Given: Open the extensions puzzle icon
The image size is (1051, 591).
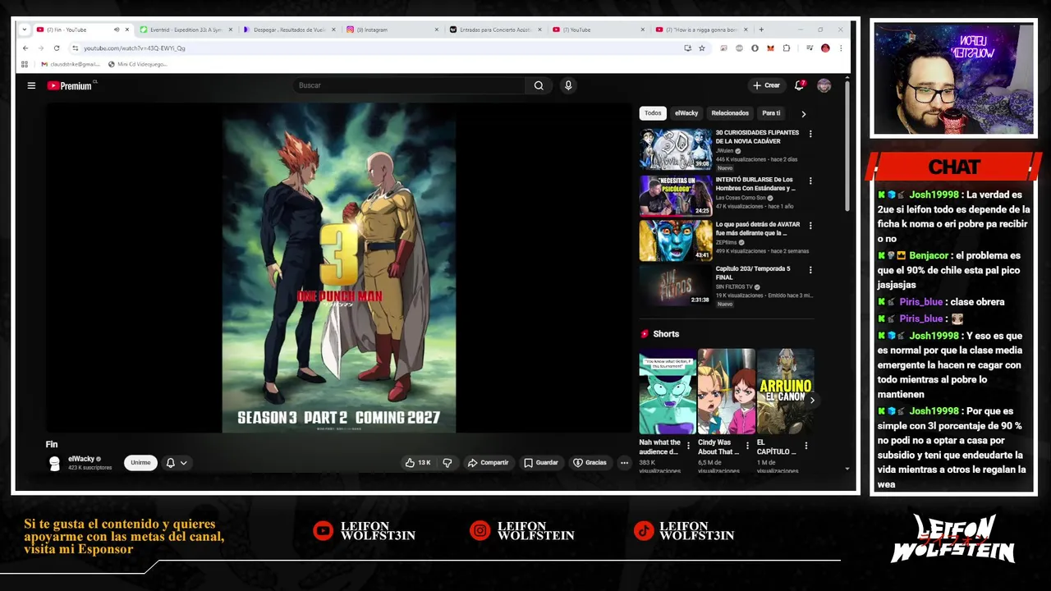Looking at the screenshot, I should tap(787, 48).
